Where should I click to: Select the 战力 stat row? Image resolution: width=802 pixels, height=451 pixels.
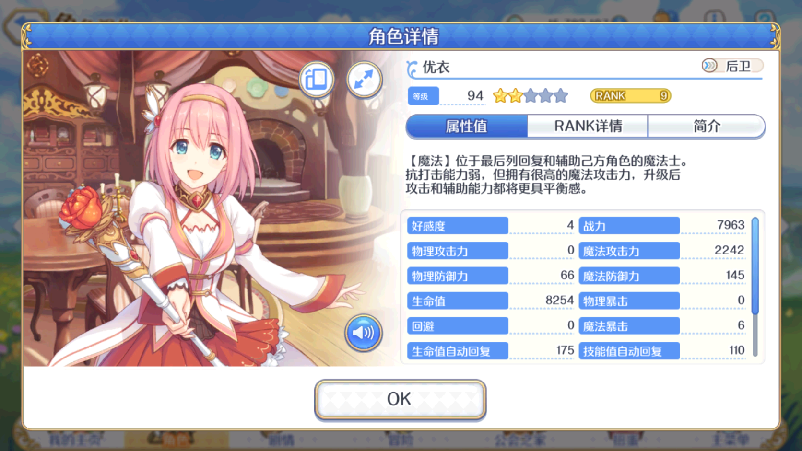pyautogui.click(x=662, y=225)
